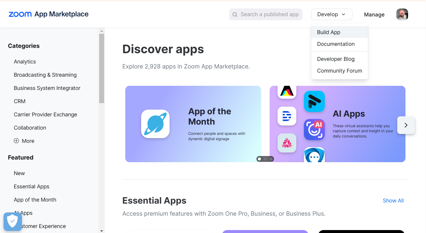Select Business System Integrator category
Viewport: 426px width, 233px height.
point(47,88)
